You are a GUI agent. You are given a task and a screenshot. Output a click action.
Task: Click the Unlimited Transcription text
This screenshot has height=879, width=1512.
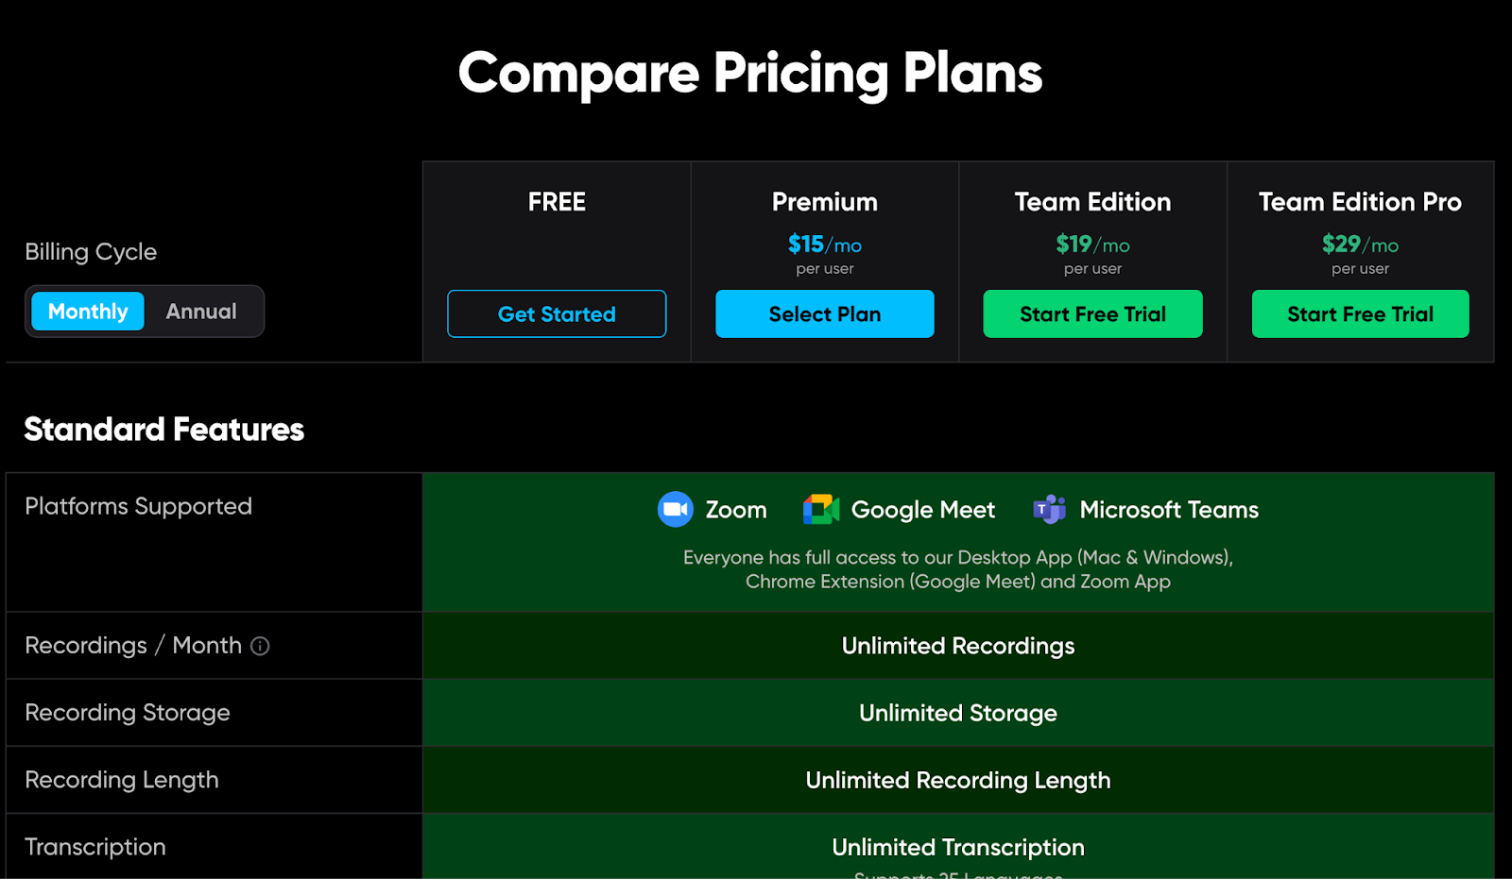click(x=958, y=847)
